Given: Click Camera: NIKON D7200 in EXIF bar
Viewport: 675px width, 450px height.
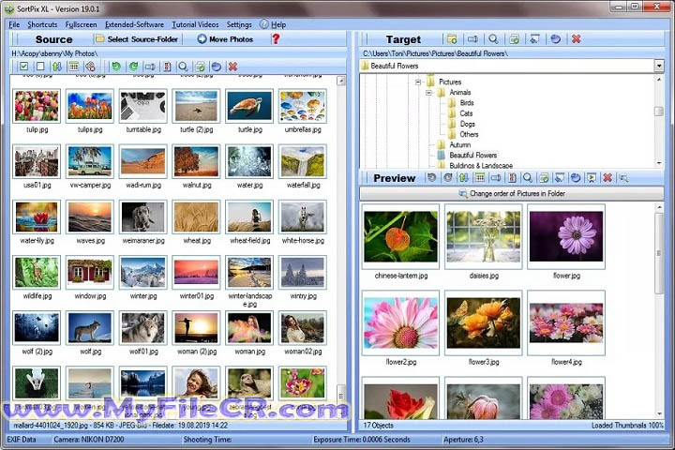Looking at the screenshot, I should [x=89, y=440].
